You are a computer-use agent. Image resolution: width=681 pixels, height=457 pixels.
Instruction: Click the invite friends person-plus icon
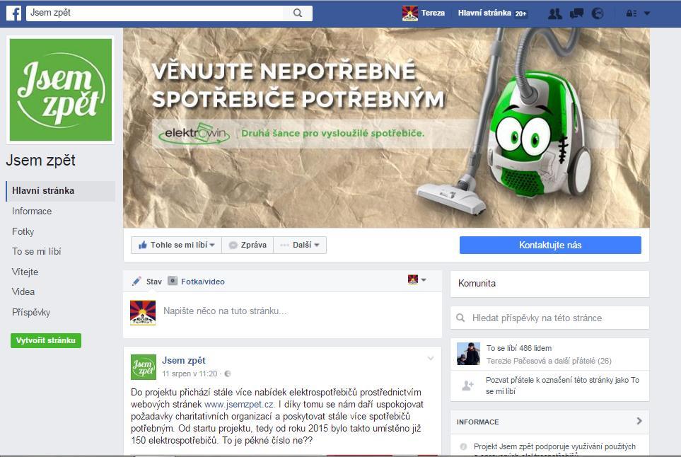tap(467, 386)
